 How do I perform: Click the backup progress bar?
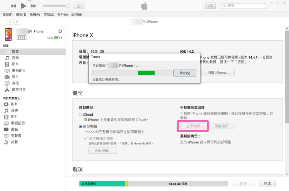[132, 73]
